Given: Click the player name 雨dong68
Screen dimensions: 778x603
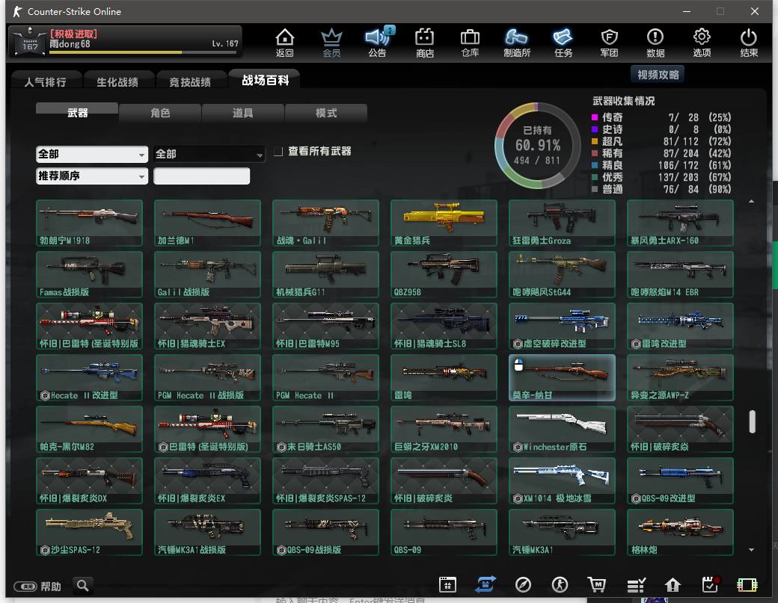Looking at the screenshot, I should 70,43.
